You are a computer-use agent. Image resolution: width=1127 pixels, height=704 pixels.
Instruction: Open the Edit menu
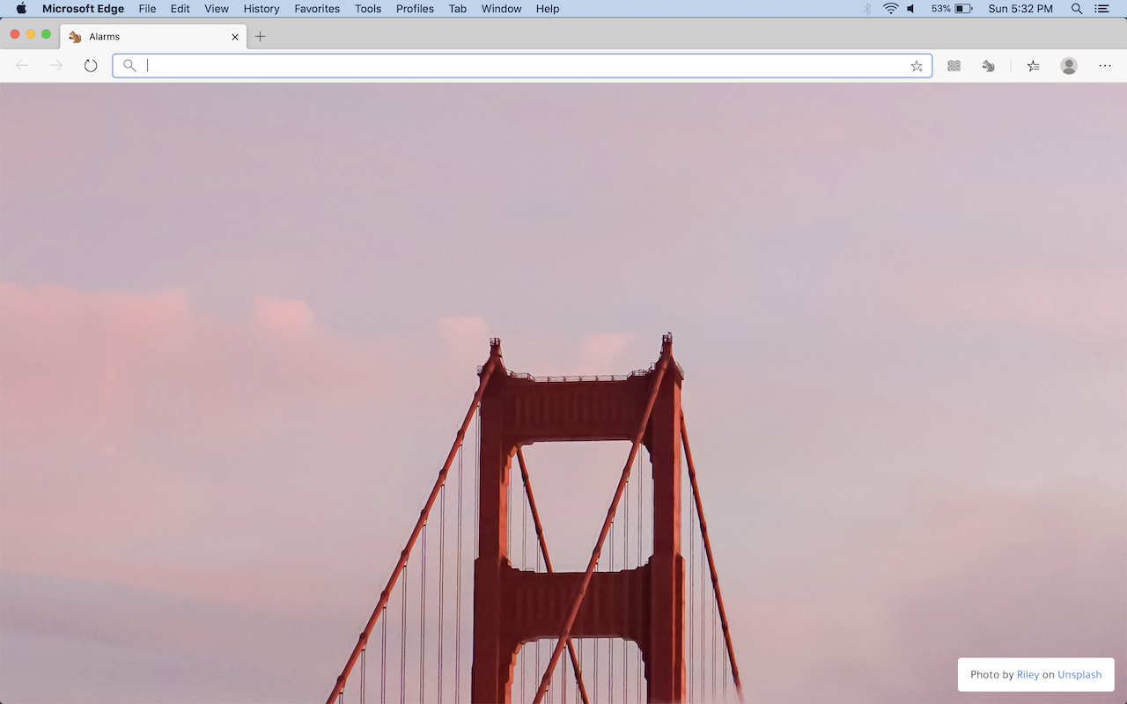click(x=180, y=9)
